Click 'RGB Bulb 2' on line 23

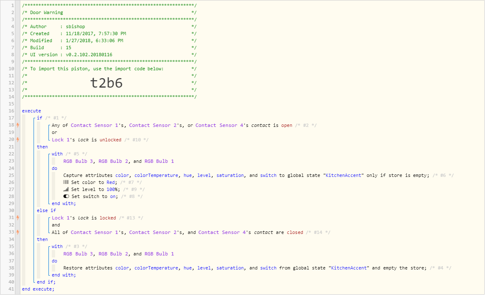coord(113,162)
